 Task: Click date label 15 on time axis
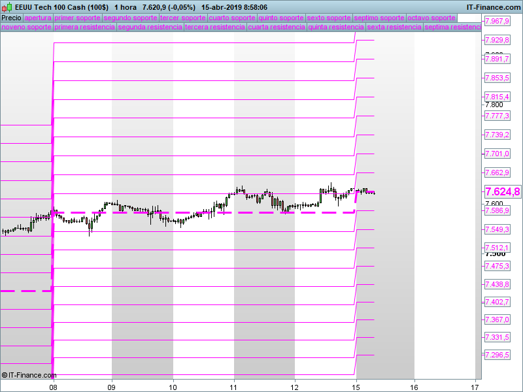[x=356, y=387]
